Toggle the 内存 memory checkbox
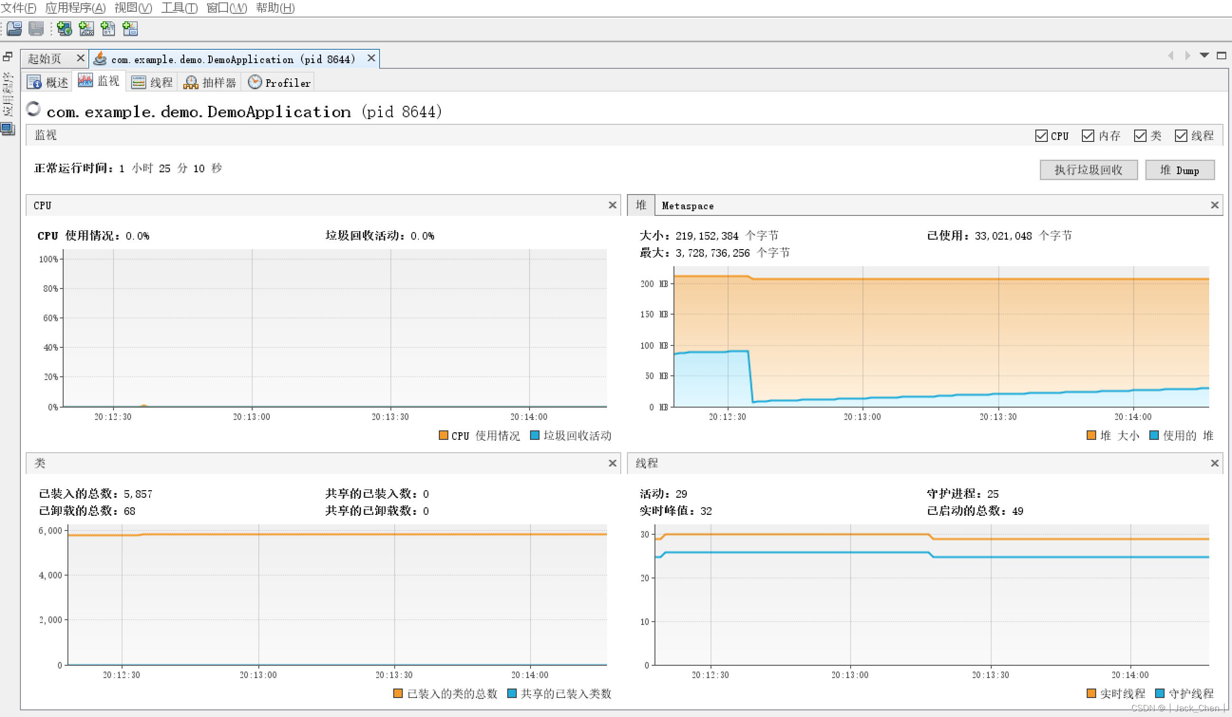The image size is (1232, 717). point(1088,136)
